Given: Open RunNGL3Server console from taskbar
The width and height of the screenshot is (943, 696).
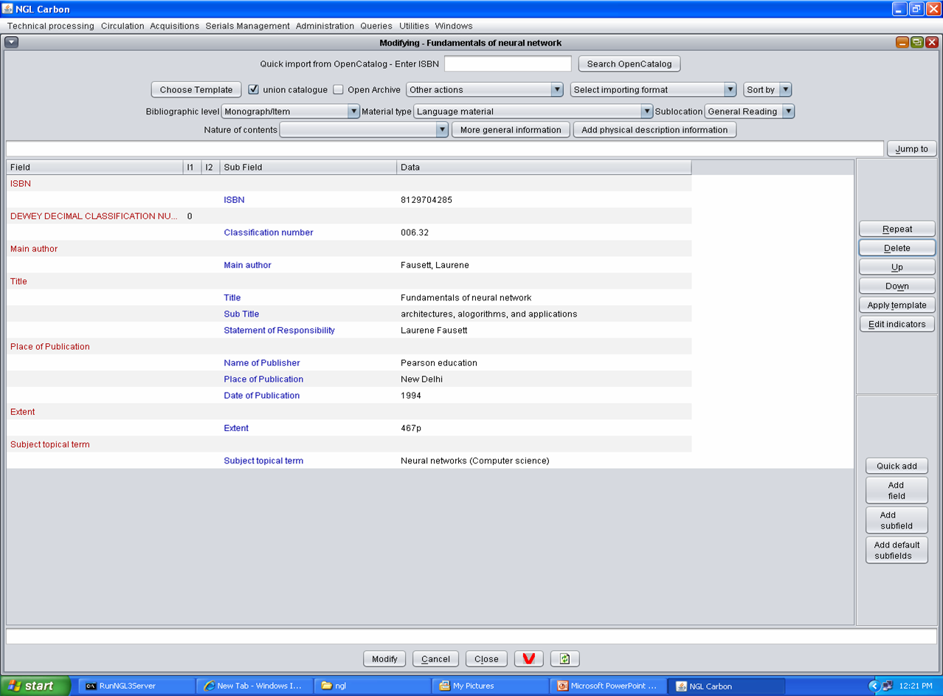Looking at the screenshot, I should [x=137, y=686].
